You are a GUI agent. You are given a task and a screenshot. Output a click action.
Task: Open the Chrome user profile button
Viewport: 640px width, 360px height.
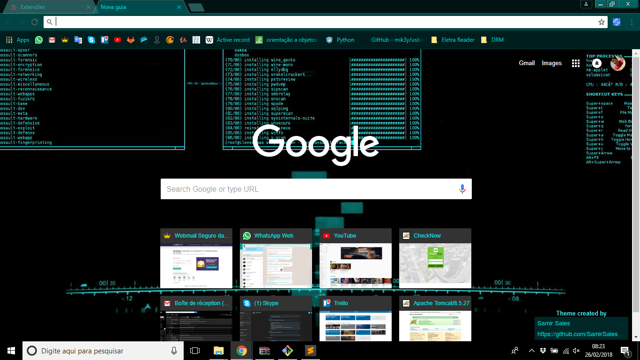pyautogui.click(x=586, y=4)
